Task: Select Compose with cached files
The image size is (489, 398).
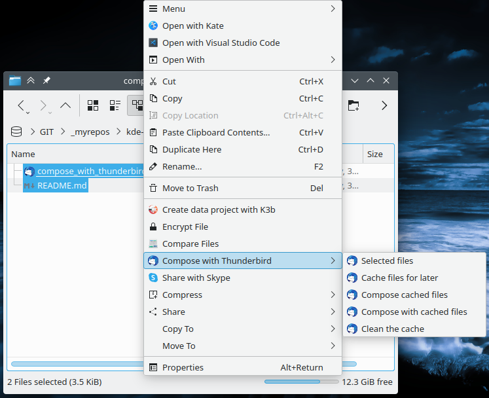Action: 414,312
